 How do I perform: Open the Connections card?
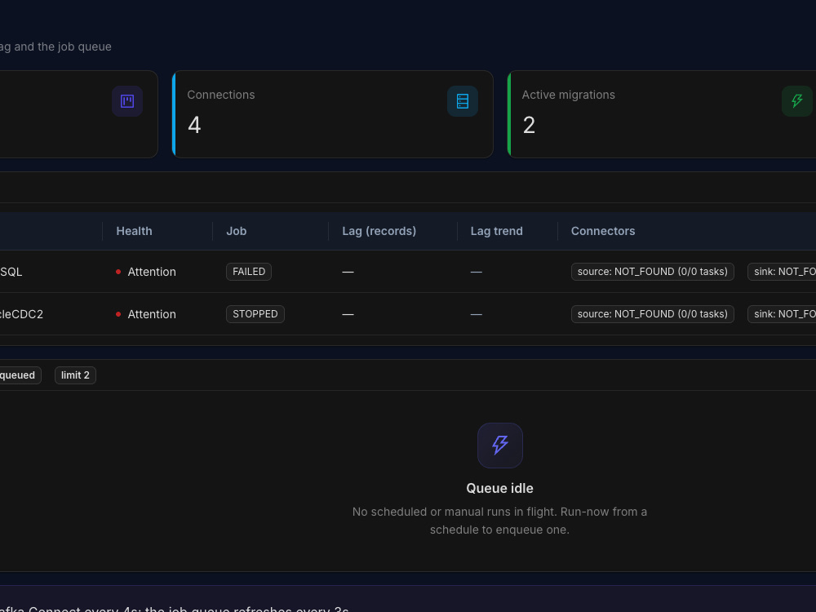(333, 114)
